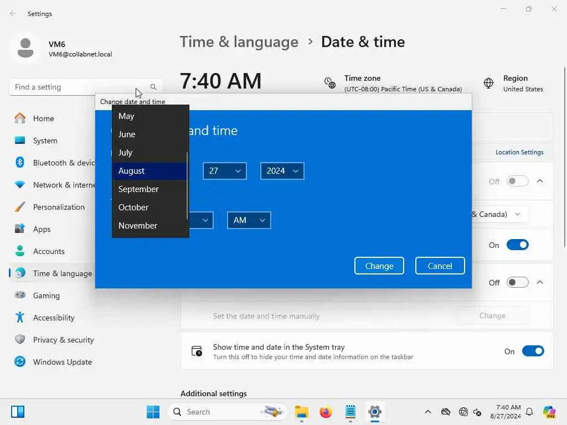Toggle the upper Off switch in settings

coord(518,181)
